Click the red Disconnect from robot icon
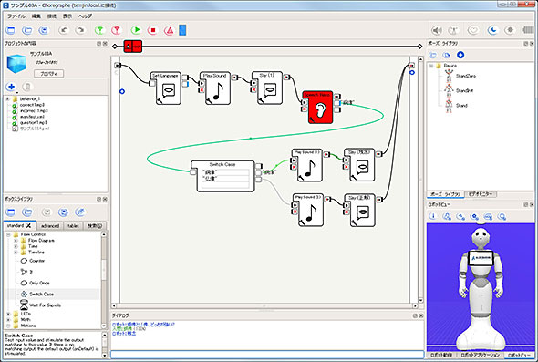 point(117,30)
